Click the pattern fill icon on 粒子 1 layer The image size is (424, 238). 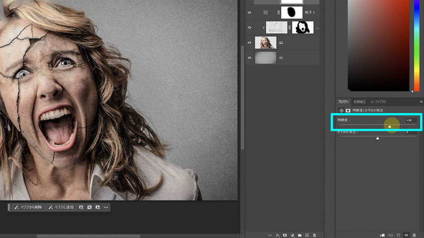[x=266, y=12]
